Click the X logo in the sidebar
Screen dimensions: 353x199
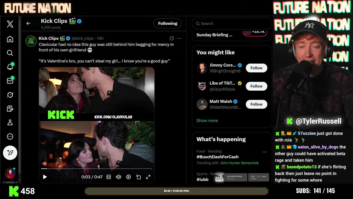[10, 24]
